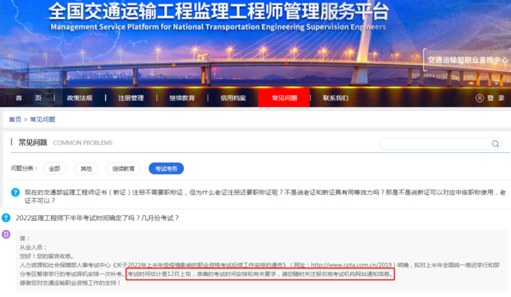Click the 首页 breadcrumb link
Viewport: 511px width, 297px height.
15,119
